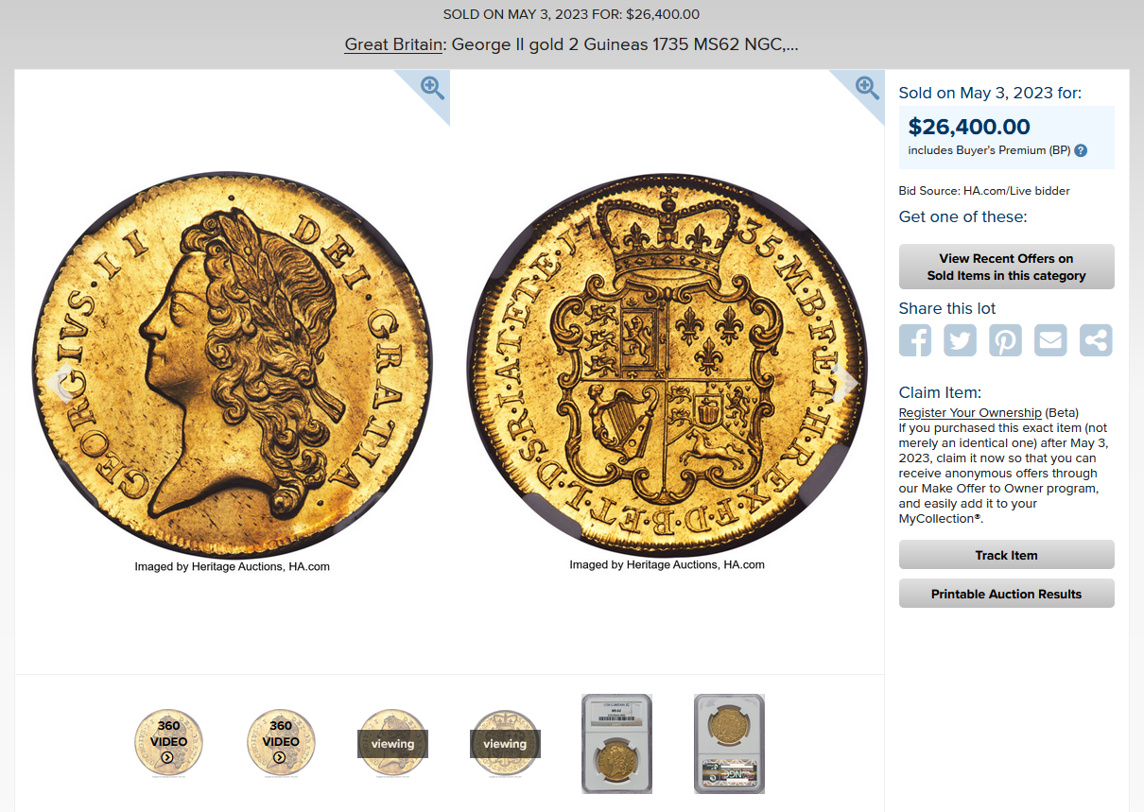The image size is (1144, 812).
Task: Open Printable Auction Results
Action: tap(1006, 594)
